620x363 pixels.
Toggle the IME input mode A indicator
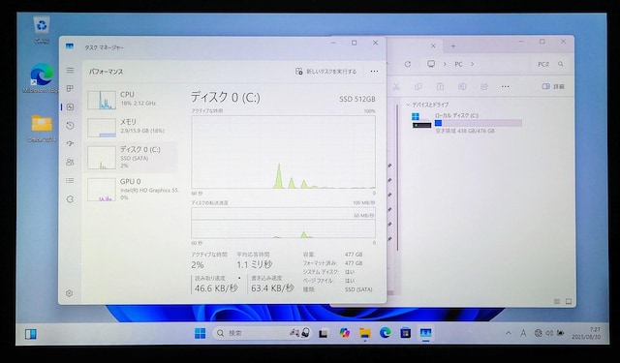523,333
